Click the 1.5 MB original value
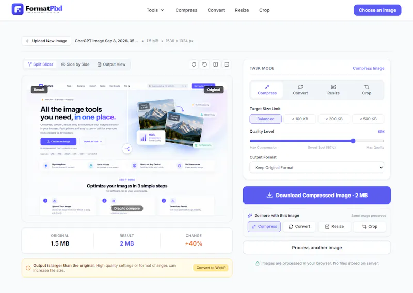The image size is (413, 293). [x=60, y=243]
